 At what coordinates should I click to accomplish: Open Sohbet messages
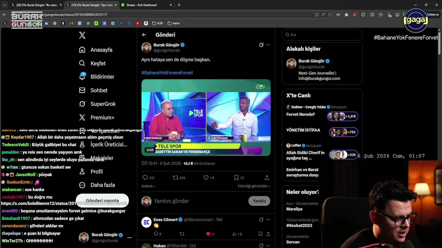(93, 90)
